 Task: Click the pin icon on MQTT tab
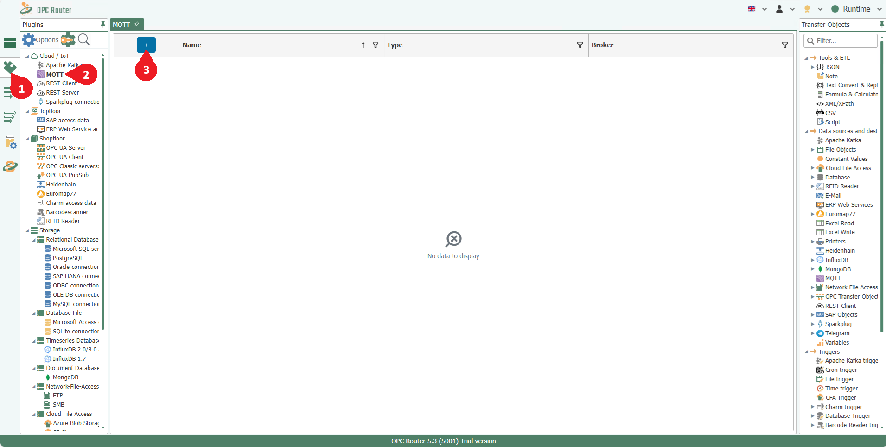137,24
